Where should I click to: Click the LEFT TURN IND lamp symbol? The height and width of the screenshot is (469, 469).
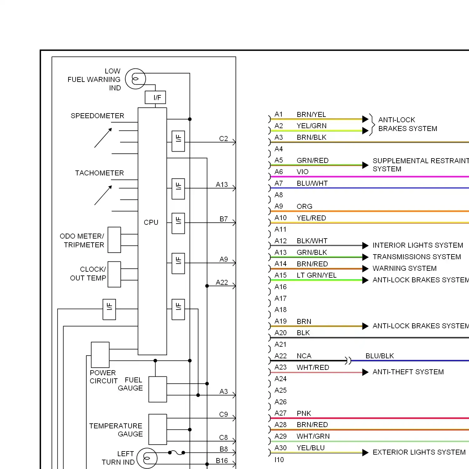[x=147, y=458]
